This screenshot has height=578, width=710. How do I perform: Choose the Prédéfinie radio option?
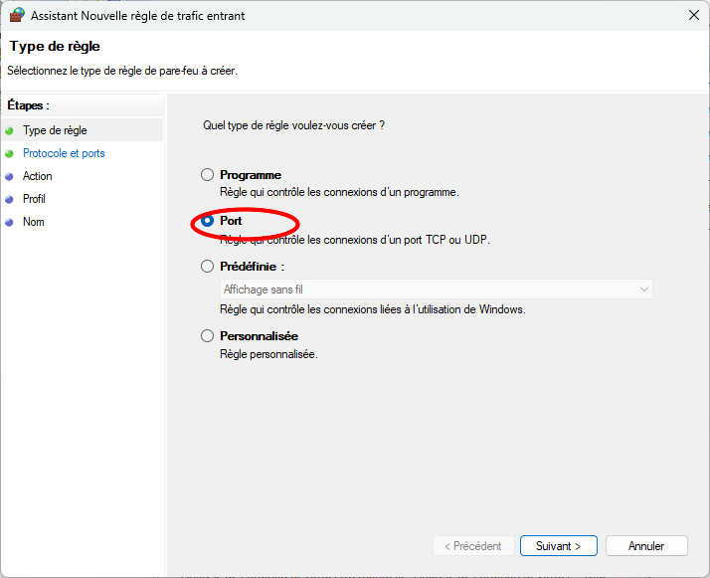click(x=208, y=267)
